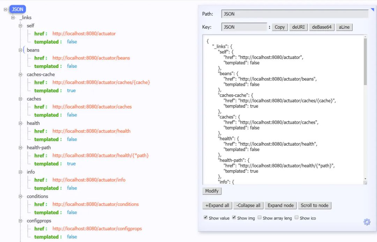Open the actuator/beans link
This screenshot has height=242, width=377.
pyautogui.click(x=91, y=58)
